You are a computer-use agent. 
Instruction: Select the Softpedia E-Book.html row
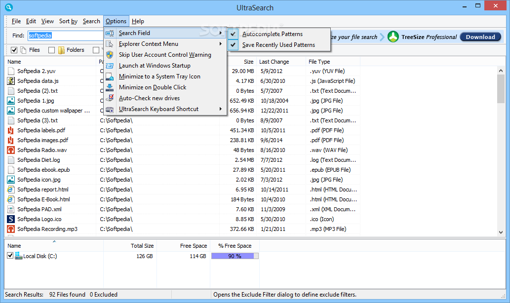coord(182,200)
